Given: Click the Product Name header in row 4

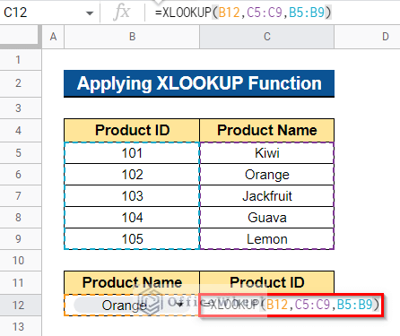Looking at the screenshot, I should pyautogui.click(x=266, y=130).
